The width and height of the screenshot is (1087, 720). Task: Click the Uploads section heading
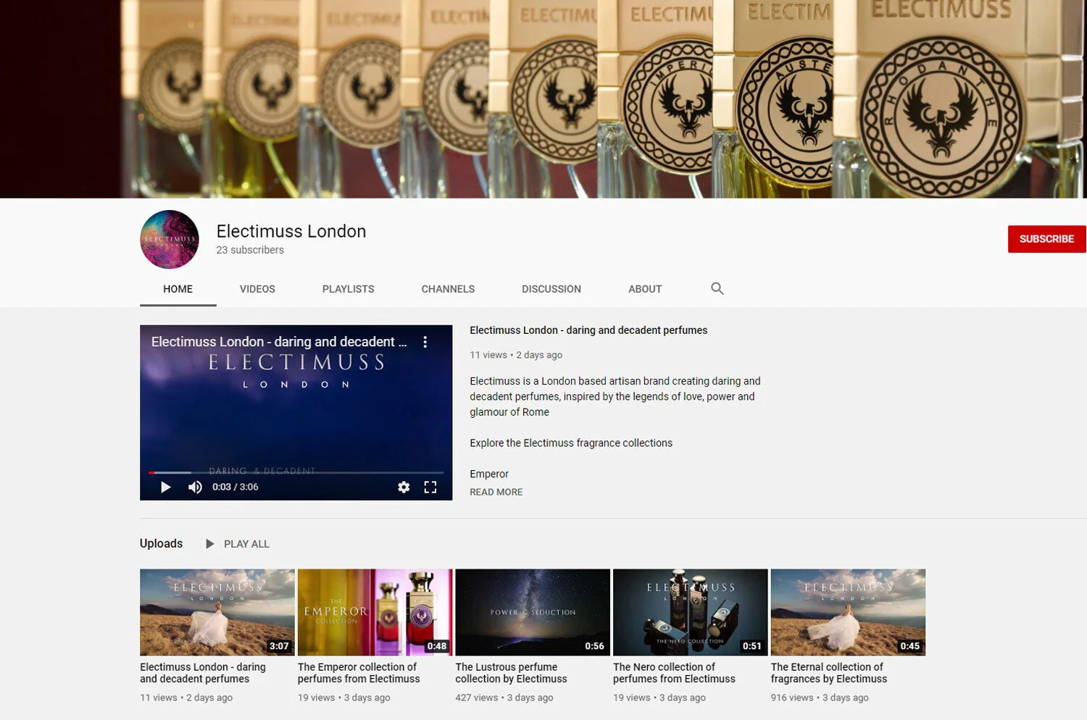[161, 543]
